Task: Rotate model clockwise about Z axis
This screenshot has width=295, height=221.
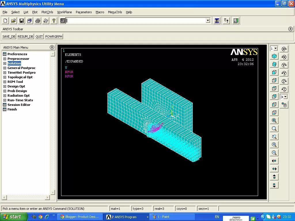Action: pos(284,81)
